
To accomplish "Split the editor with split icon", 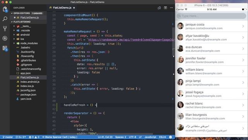I will click(165, 8).
